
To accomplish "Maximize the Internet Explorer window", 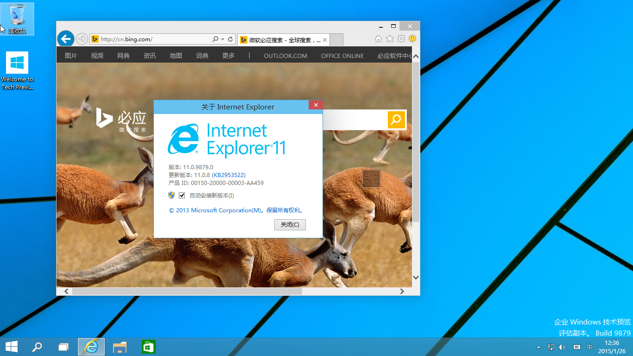I will [393, 26].
